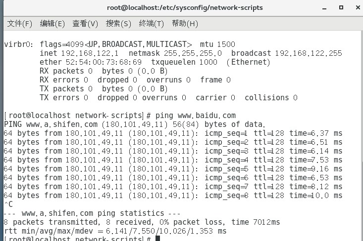
Task: Open the 终端(T) menu
Action: tap(151, 24)
